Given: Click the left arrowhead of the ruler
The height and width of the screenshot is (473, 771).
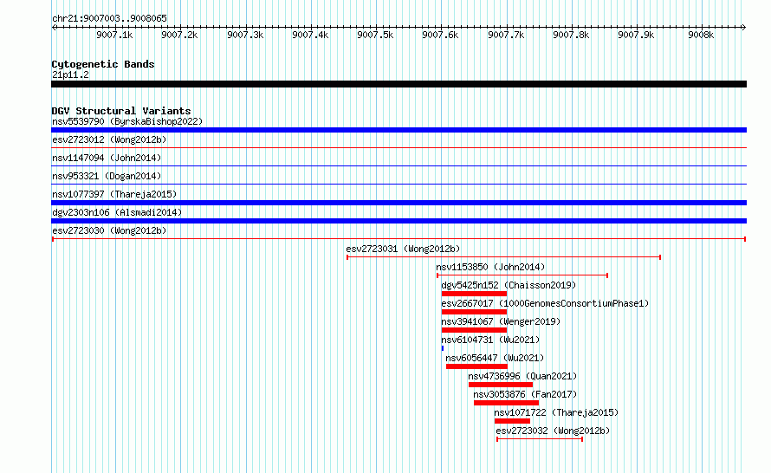Looking at the screenshot, I should (54, 27).
